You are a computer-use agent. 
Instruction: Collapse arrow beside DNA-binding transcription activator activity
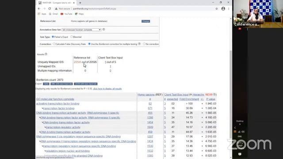[40, 132]
